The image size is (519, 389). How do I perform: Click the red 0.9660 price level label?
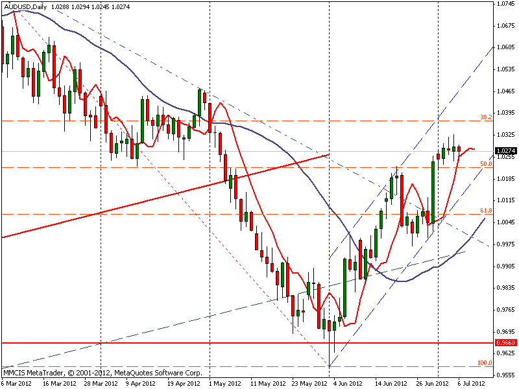click(506, 343)
